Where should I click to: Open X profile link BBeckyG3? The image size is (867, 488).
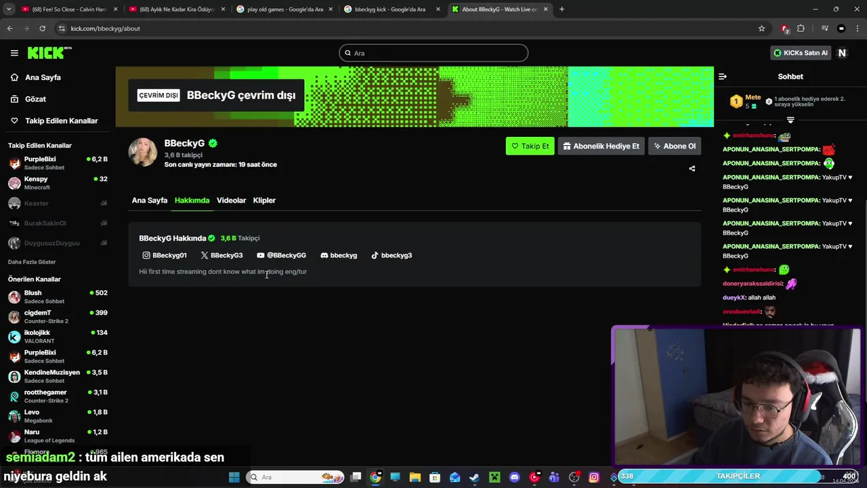(221, 256)
